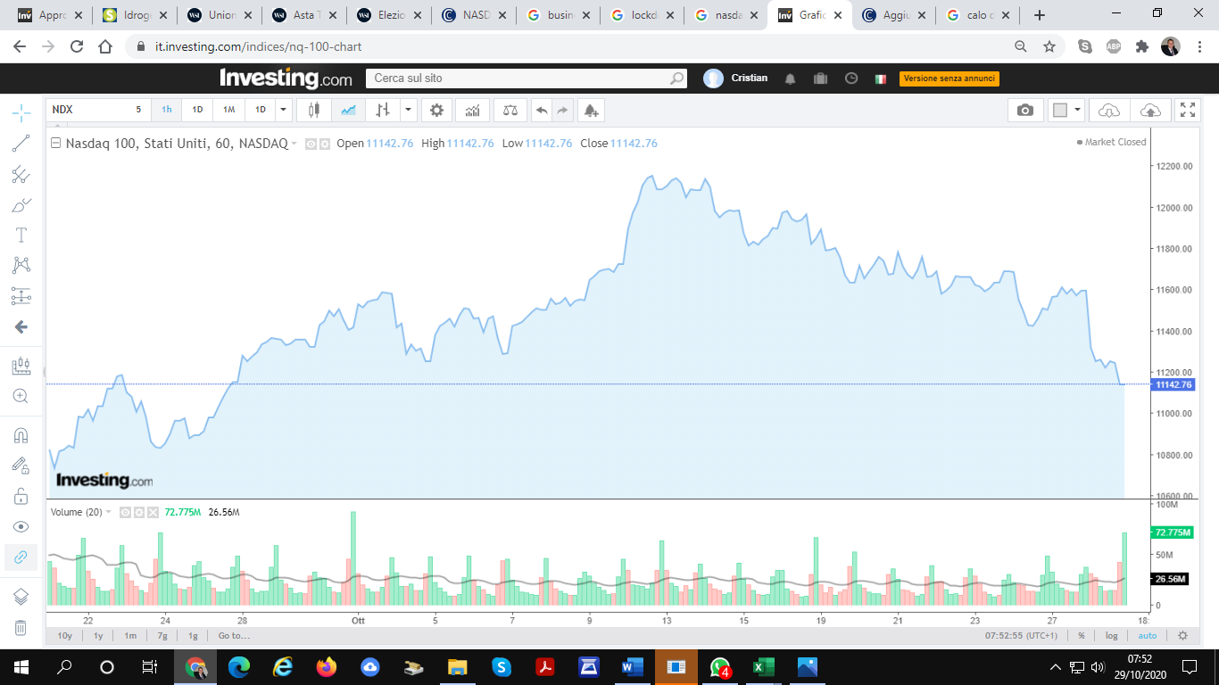This screenshot has width=1219, height=685.
Task: Open the chart style dropdown arrow
Action: click(x=408, y=110)
